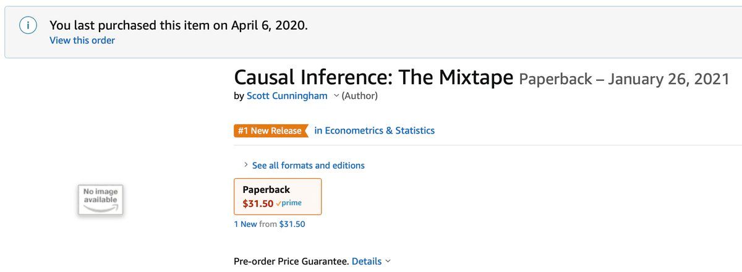Click the Causal Inference: The Mixtape title
Screen dimensions: 742x272
(373, 78)
